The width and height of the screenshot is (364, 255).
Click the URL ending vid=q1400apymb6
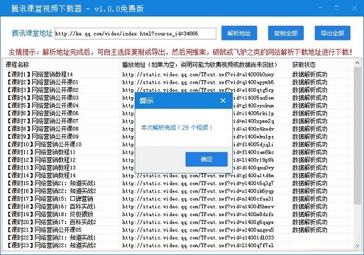198,82
